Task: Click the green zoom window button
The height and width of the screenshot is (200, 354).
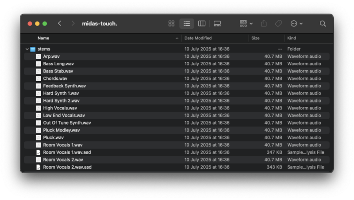Action: [x=45, y=23]
